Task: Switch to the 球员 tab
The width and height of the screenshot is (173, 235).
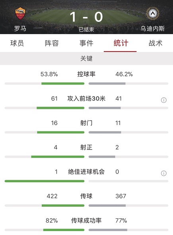Action: click(17, 43)
